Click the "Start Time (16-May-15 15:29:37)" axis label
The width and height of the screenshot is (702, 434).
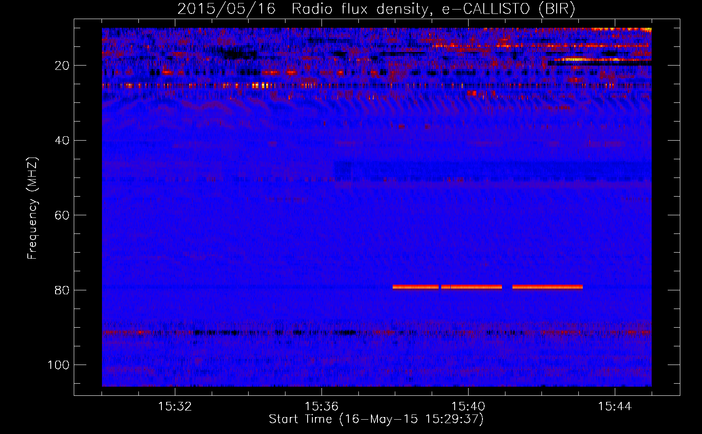coord(376,419)
